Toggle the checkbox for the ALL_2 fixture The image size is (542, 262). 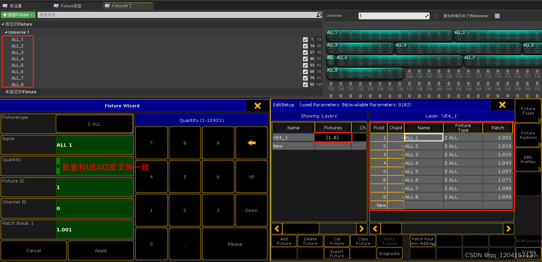tap(305, 46)
